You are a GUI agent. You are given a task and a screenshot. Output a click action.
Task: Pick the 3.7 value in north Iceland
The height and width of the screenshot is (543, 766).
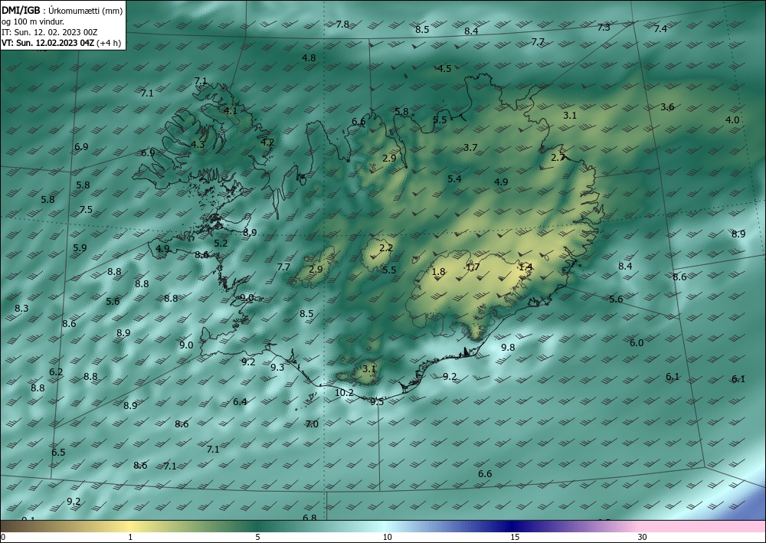point(470,147)
